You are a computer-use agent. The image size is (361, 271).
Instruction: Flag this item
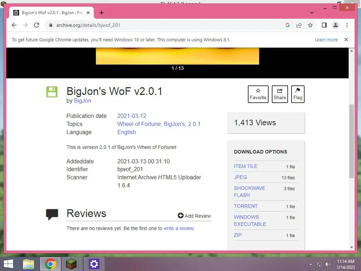(298, 94)
